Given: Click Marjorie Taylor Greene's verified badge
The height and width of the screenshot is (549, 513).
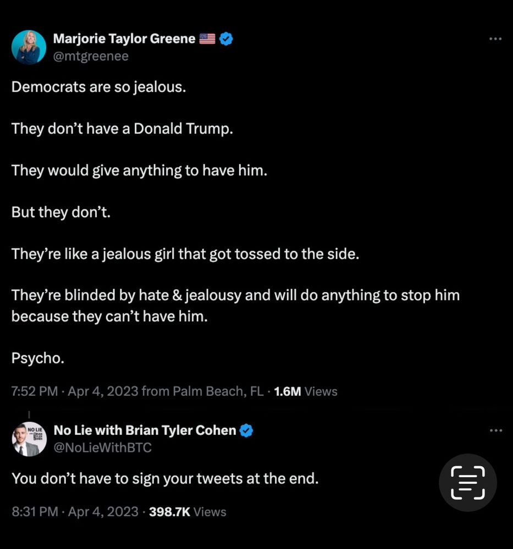Looking at the screenshot, I should [226, 39].
